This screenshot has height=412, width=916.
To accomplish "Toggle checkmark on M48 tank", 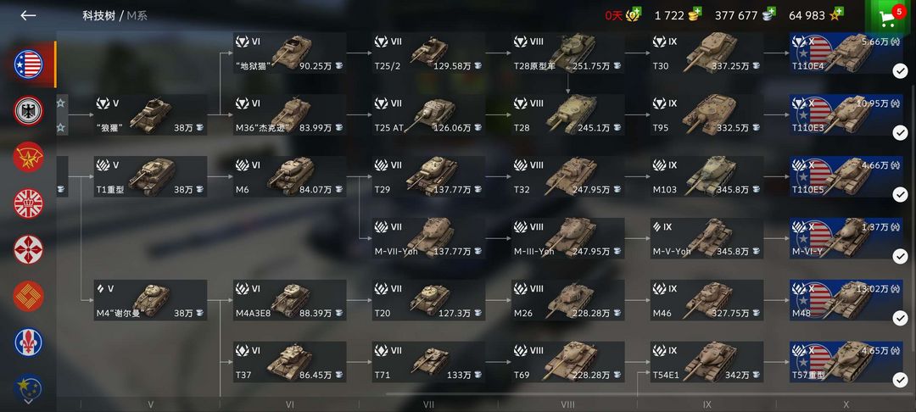I will tap(900, 318).
